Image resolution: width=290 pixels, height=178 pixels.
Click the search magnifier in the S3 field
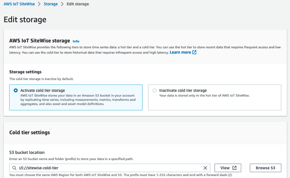coord(14,168)
